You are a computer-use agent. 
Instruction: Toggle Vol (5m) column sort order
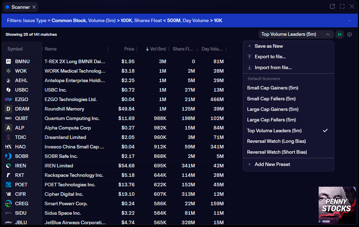coord(156,49)
